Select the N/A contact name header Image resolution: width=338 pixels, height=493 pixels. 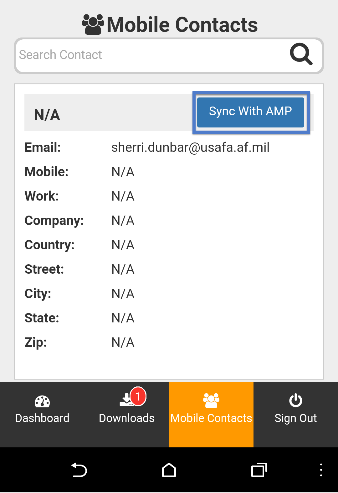(47, 115)
